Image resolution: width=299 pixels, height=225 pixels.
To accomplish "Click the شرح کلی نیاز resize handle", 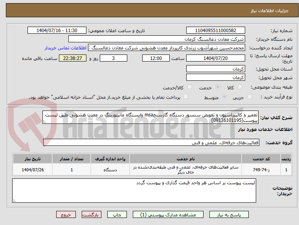I will [x=44, y=122].
